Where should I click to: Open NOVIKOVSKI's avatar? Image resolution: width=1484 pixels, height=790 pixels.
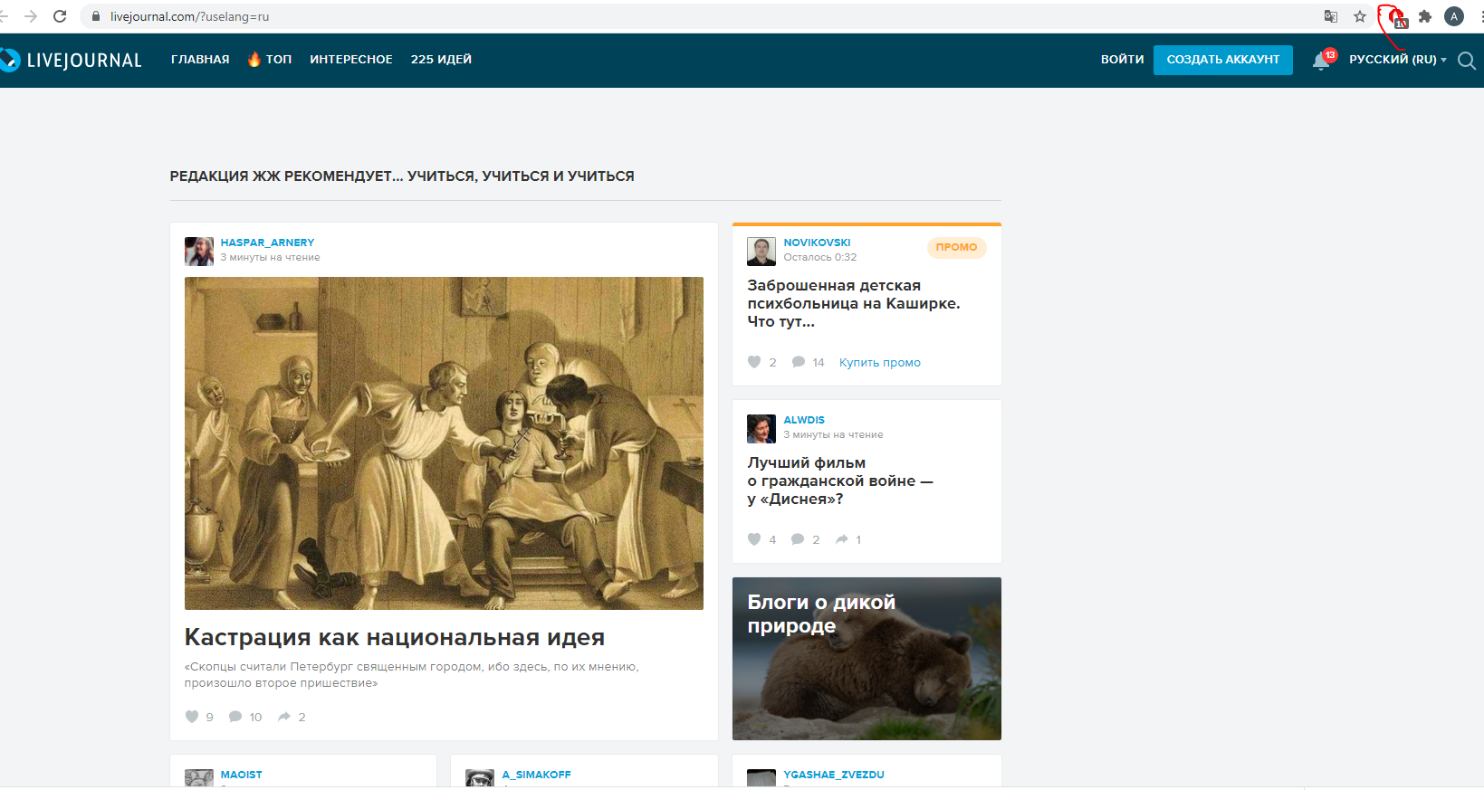coord(761,252)
